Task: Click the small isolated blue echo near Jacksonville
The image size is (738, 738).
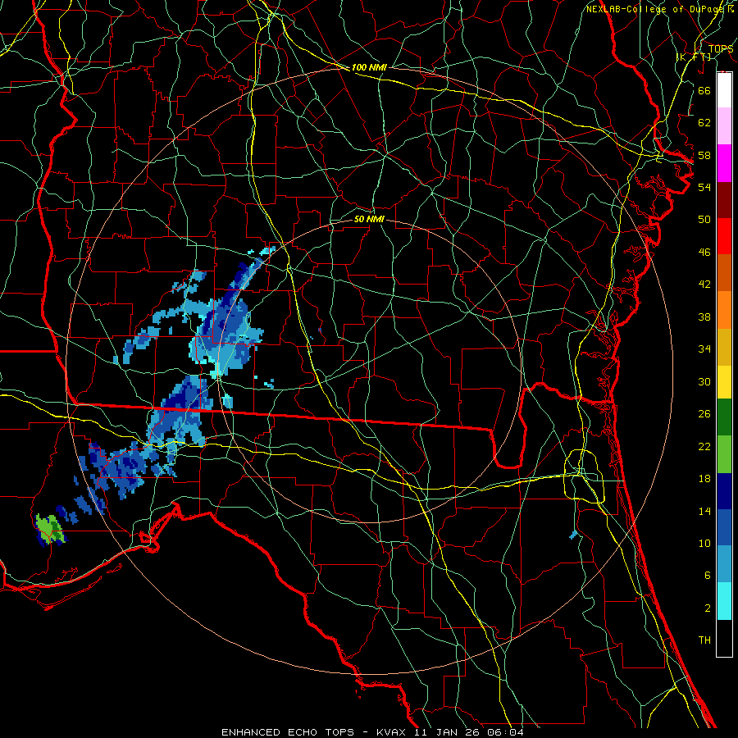Action: click(x=573, y=535)
